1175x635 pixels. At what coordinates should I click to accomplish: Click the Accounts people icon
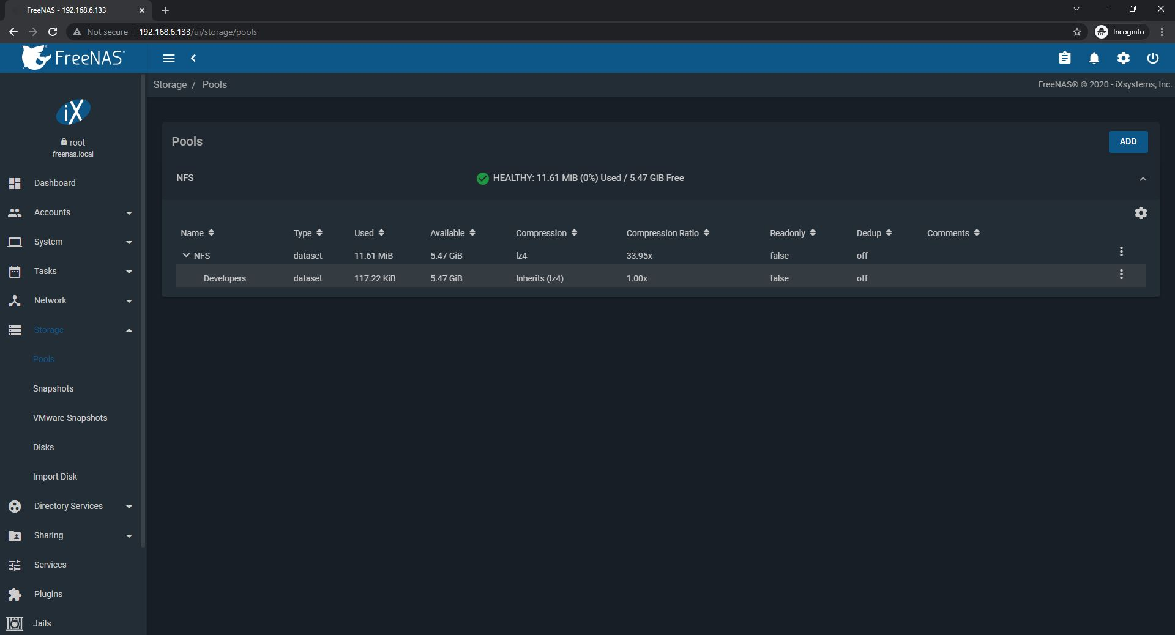pos(15,212)
